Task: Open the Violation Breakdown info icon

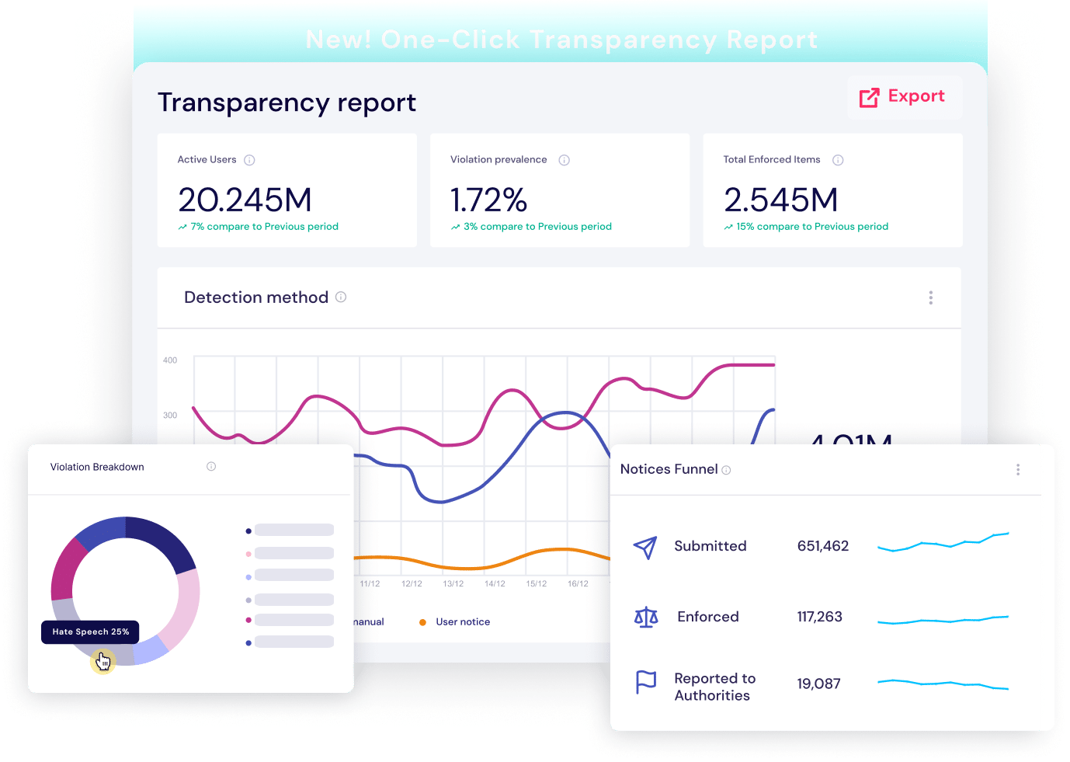Action: (211, 466)
